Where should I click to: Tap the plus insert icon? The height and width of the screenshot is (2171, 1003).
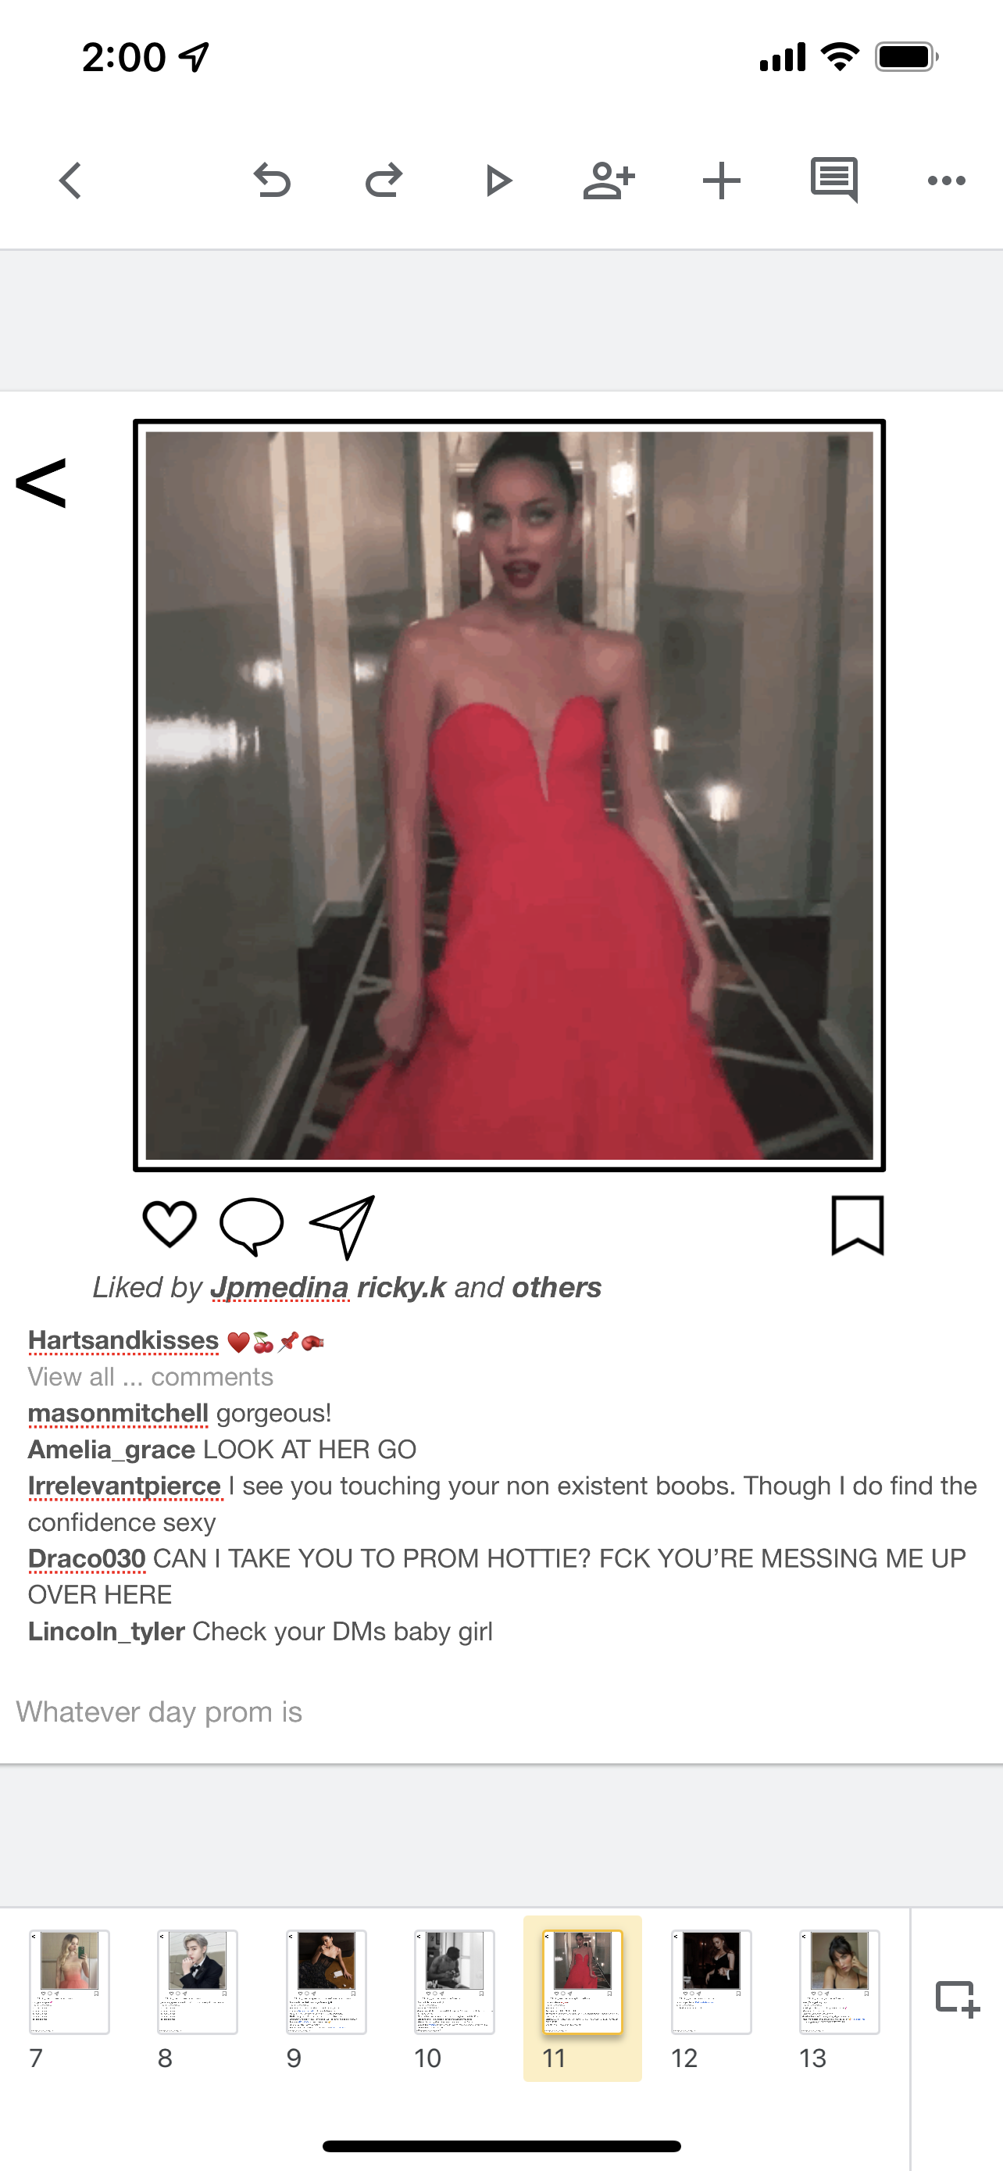click(x=722, y=181)
